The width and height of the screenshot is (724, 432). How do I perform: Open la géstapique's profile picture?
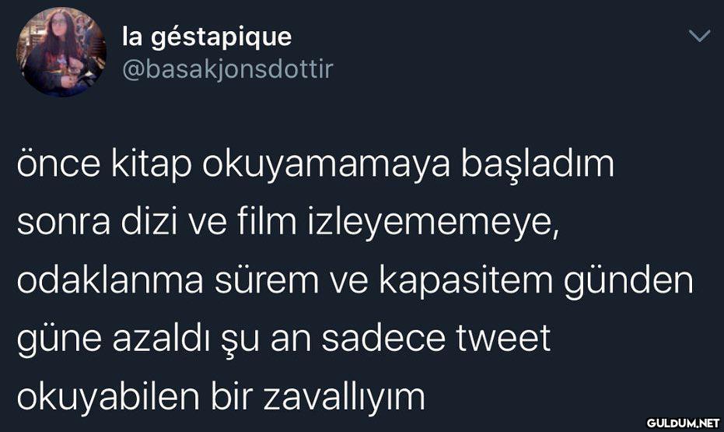(x=61, y=51)
